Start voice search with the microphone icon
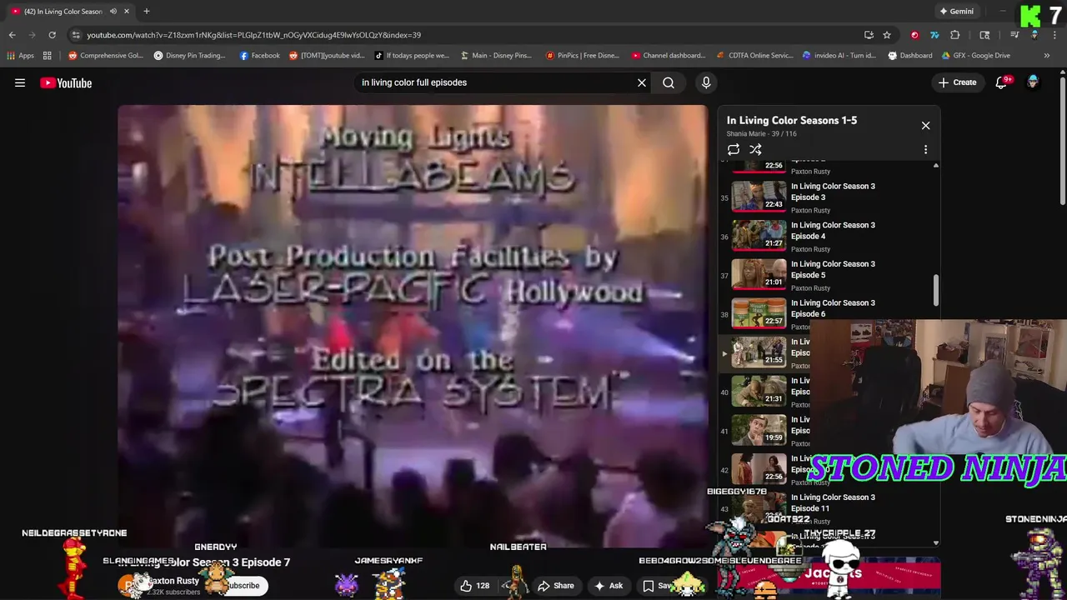Viewport: 1067px width, 600px height. pos(706,82)
